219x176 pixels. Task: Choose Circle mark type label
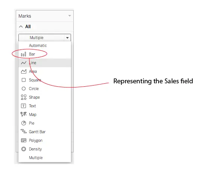pyautogui.click(x=34, y=89)
